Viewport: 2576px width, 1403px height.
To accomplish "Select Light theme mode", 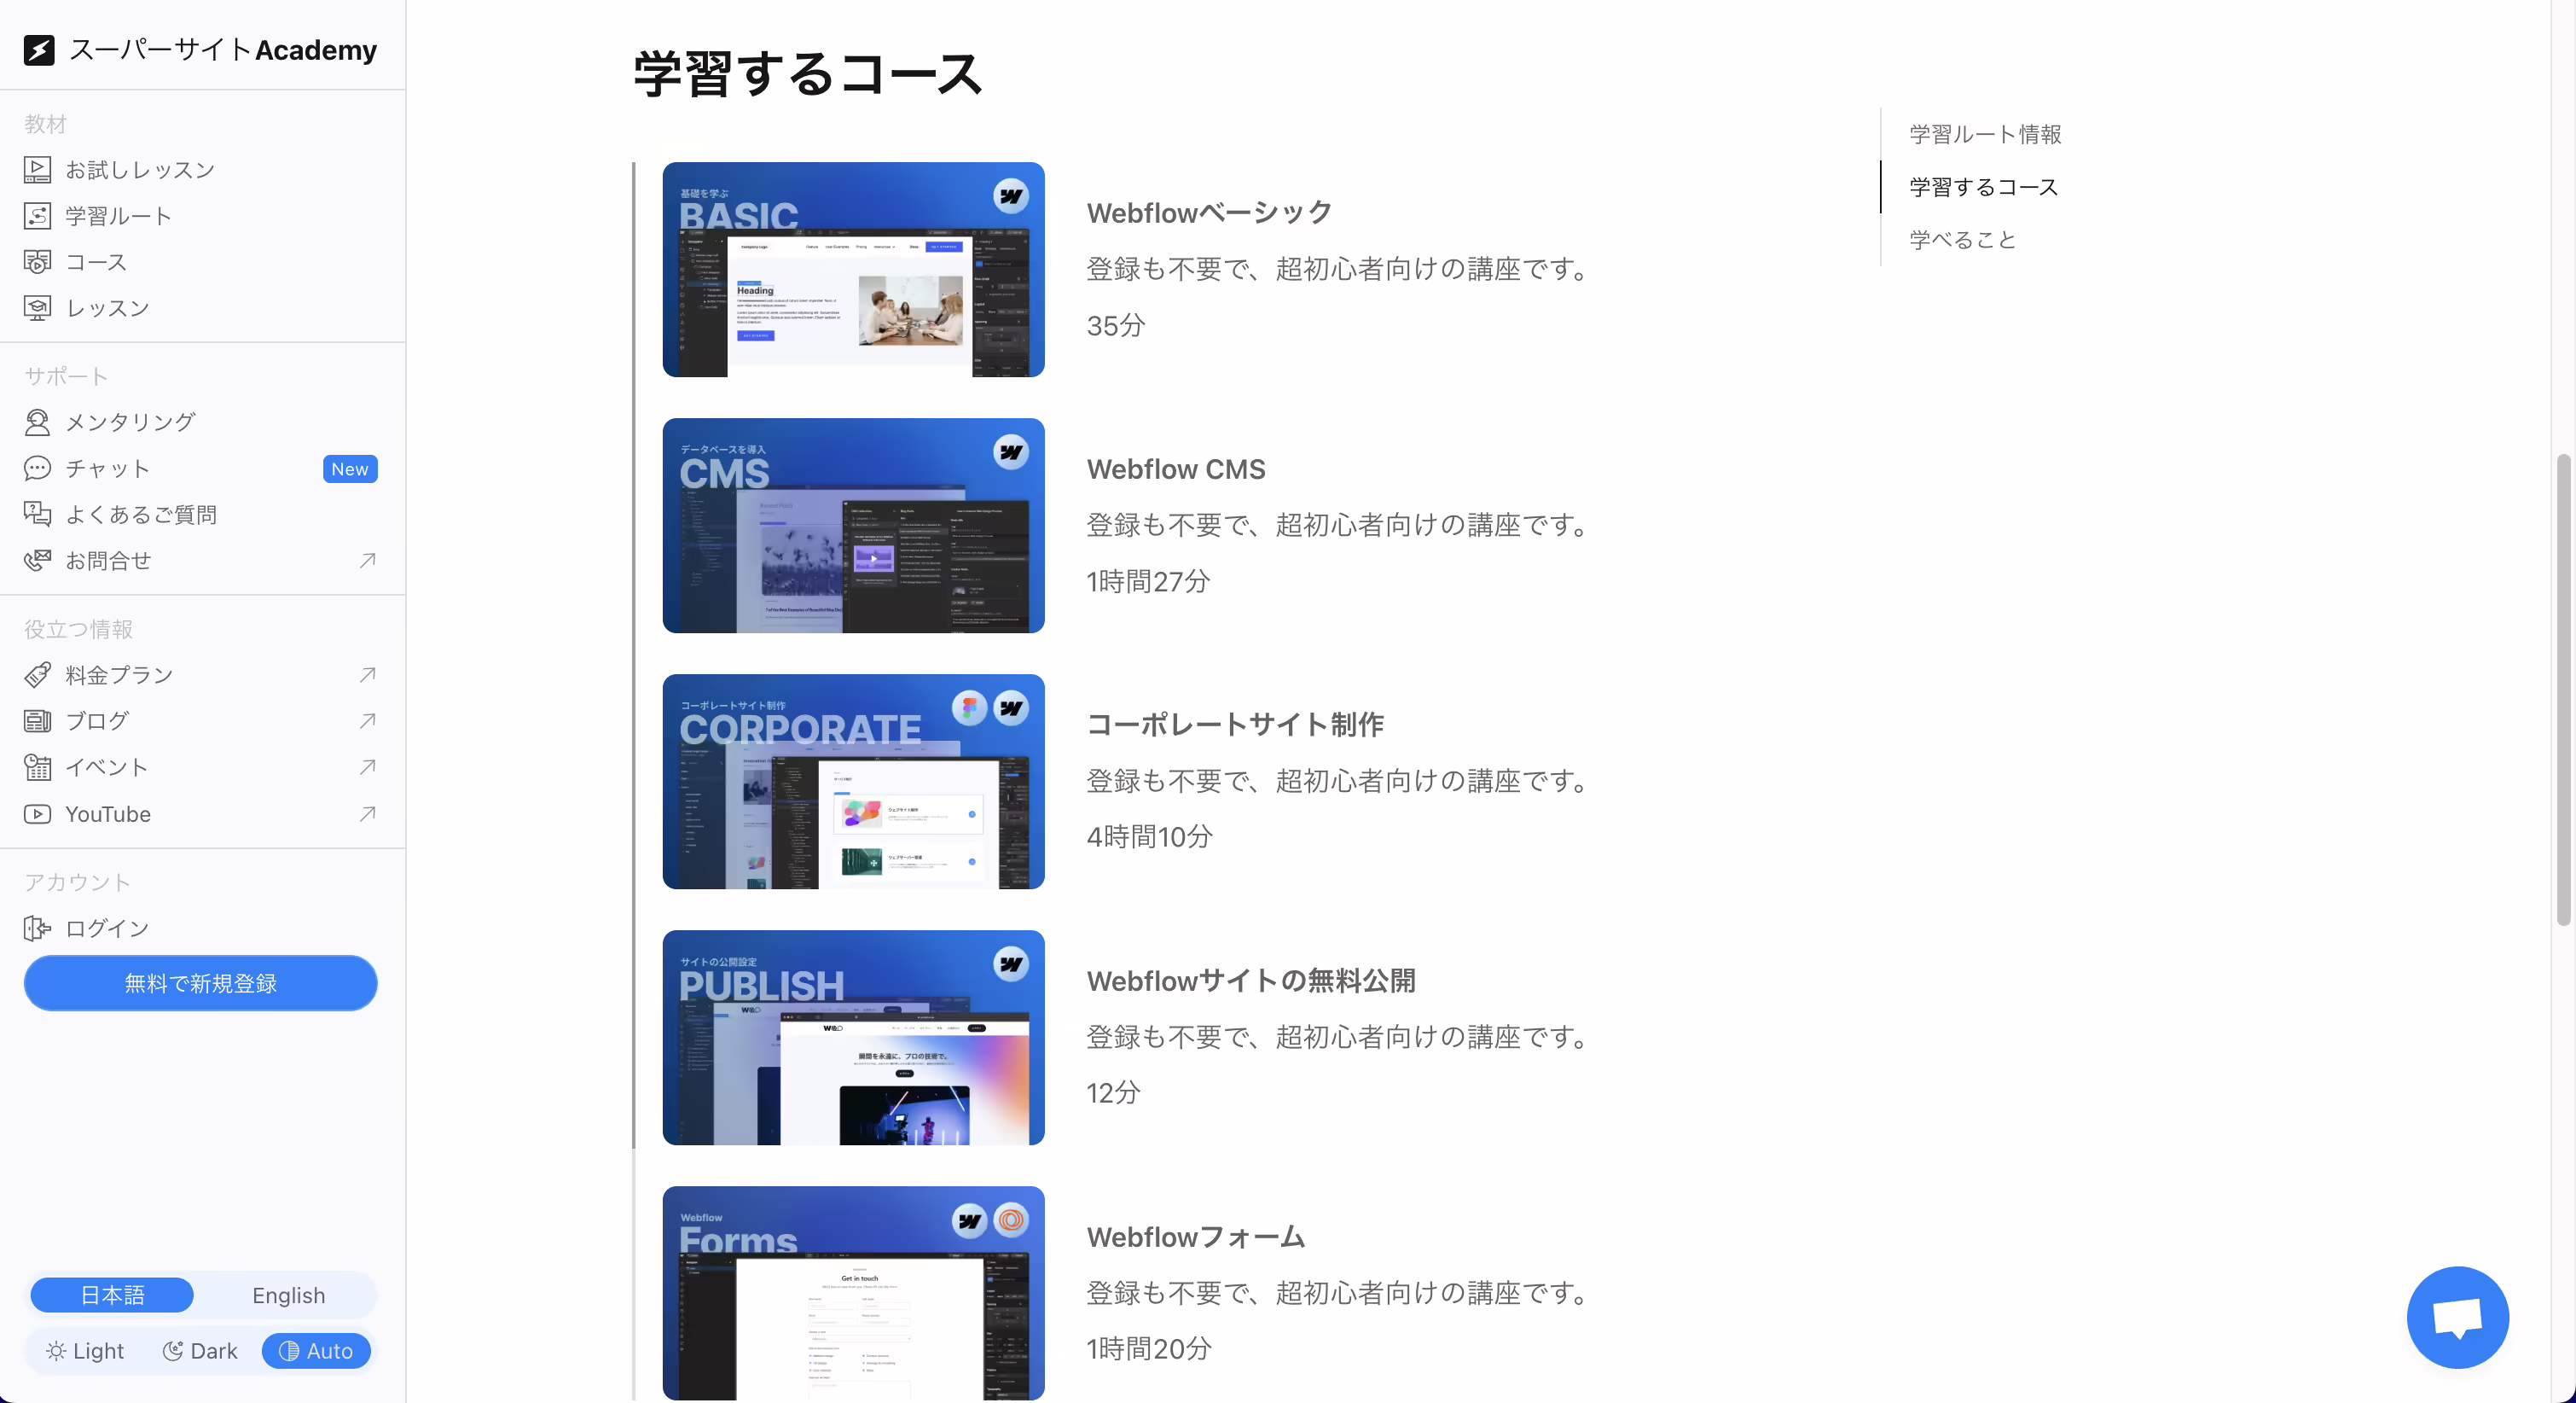I will point(85,1351).
